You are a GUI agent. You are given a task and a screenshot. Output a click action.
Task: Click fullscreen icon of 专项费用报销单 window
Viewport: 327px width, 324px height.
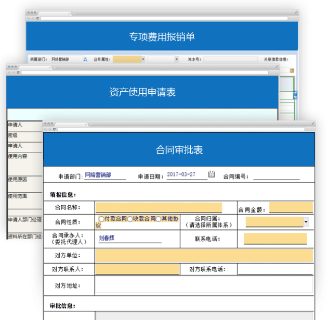(x=296, y=12)
